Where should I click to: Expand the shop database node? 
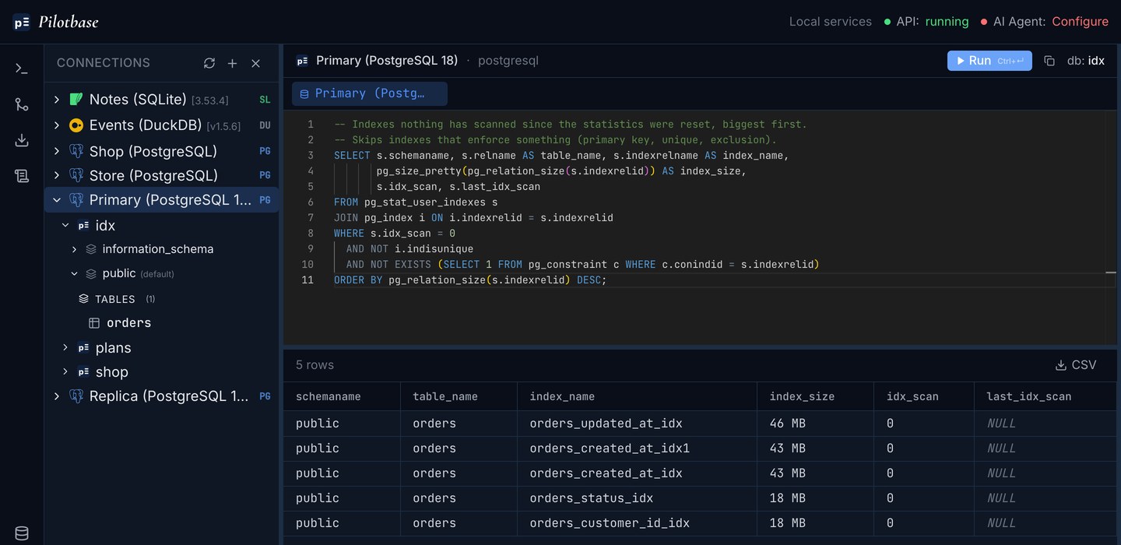tap(65, 372)
